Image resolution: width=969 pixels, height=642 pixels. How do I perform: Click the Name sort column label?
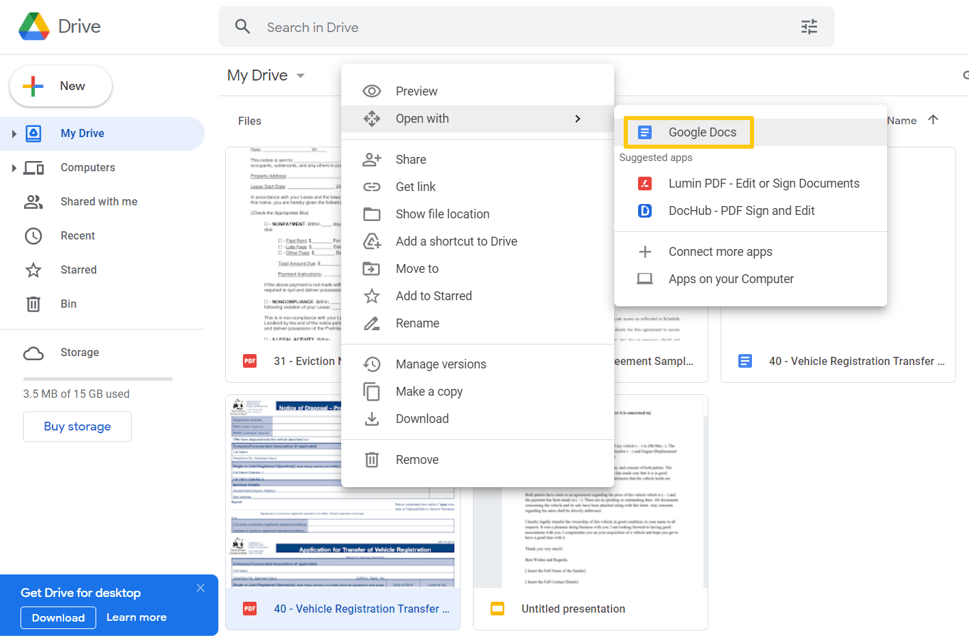[x=902, y=121]
